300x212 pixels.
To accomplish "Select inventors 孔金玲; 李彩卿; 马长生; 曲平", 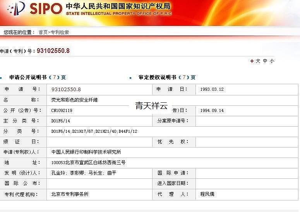I will (x=84, y=173).
